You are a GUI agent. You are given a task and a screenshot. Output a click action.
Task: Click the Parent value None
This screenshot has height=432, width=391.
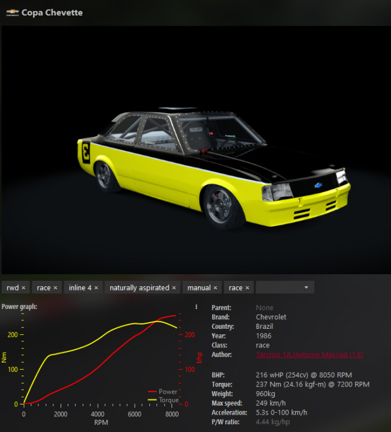(264, 308)
